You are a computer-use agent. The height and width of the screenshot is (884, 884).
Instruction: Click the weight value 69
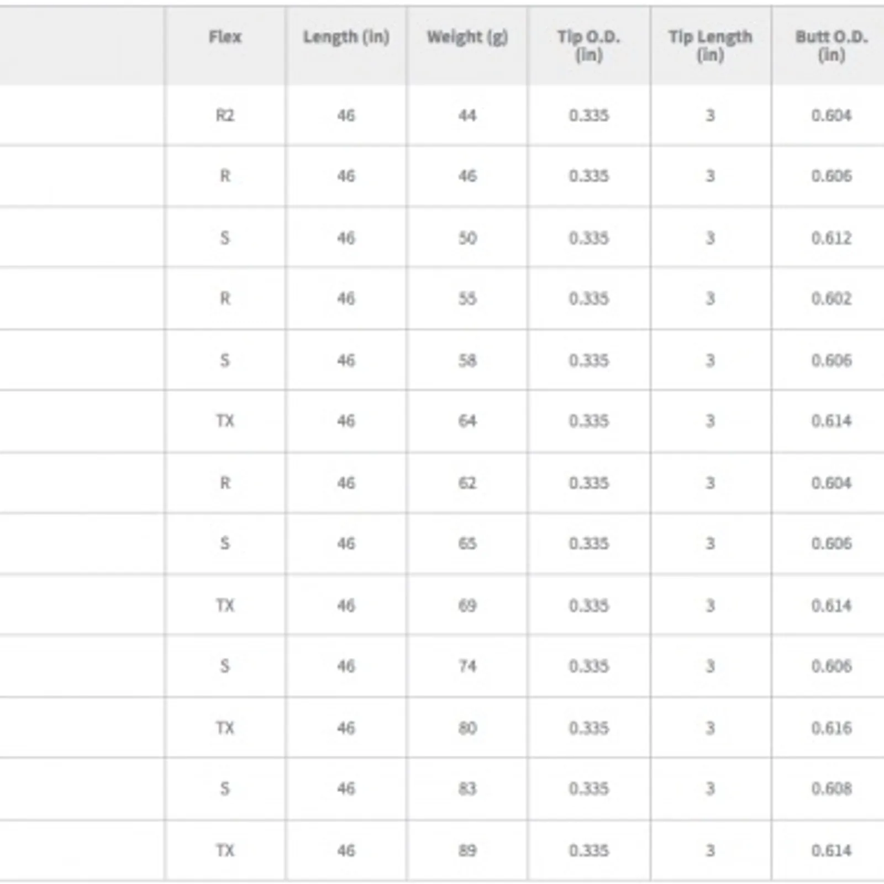point(467,606)
